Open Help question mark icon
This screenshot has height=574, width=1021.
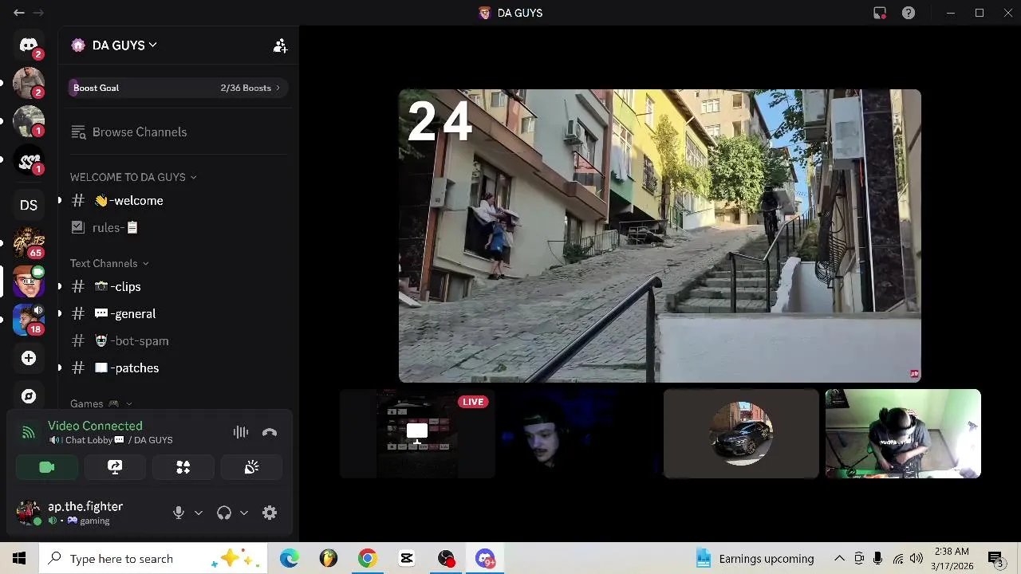[x=908, y=13]
